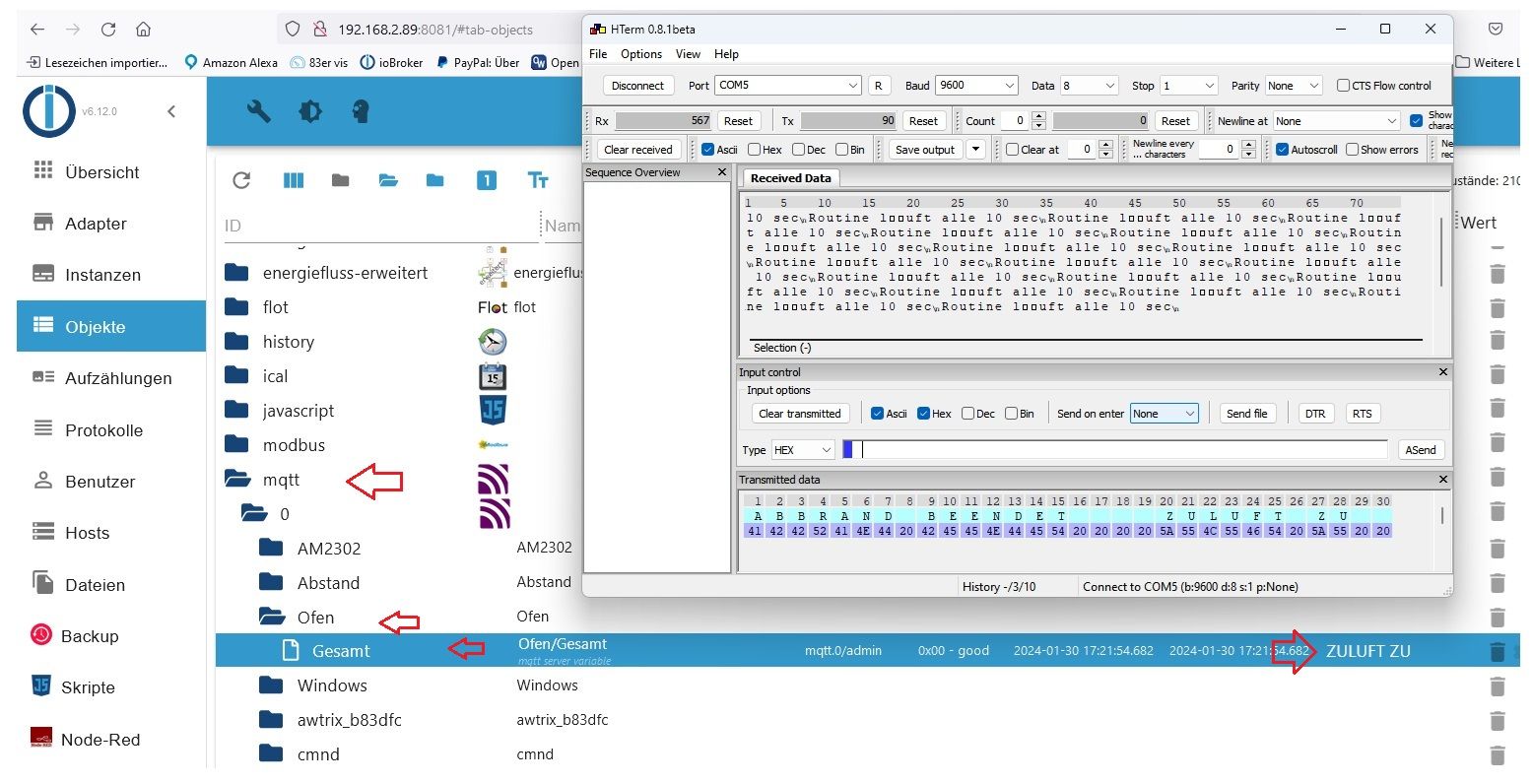The height and width of the screenshot is (783, 1532).
Task: Collapse all nodes with the gray folder icon
Action: tap(340, 180)
